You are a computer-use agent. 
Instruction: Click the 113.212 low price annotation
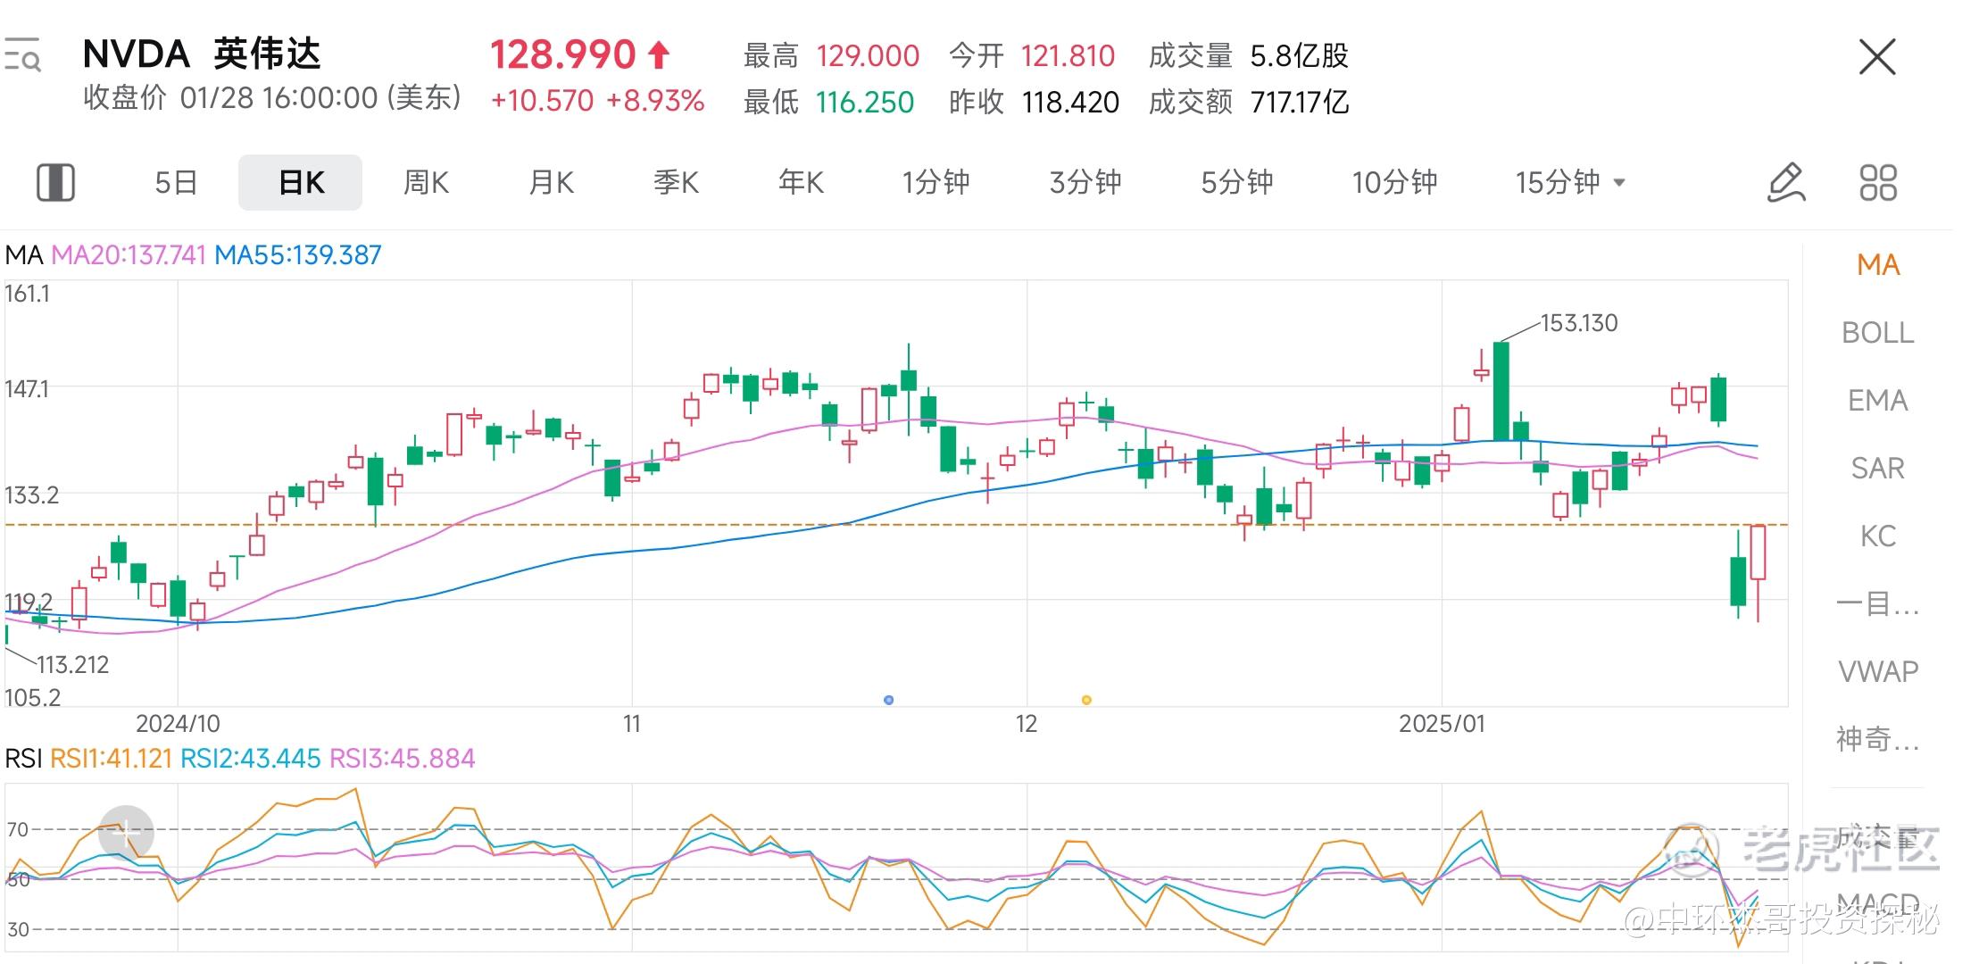point(72,665)
